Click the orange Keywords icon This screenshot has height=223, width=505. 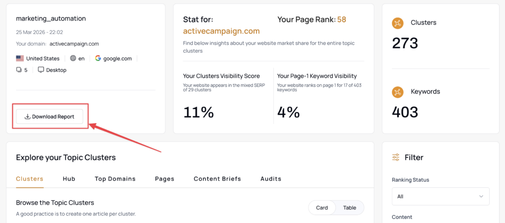(397, 92)
